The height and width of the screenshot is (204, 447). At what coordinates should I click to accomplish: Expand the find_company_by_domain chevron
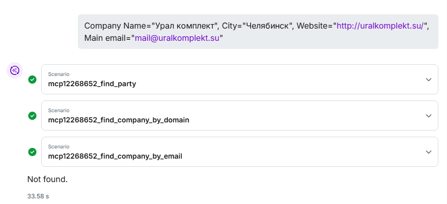(x=428, y=116)
